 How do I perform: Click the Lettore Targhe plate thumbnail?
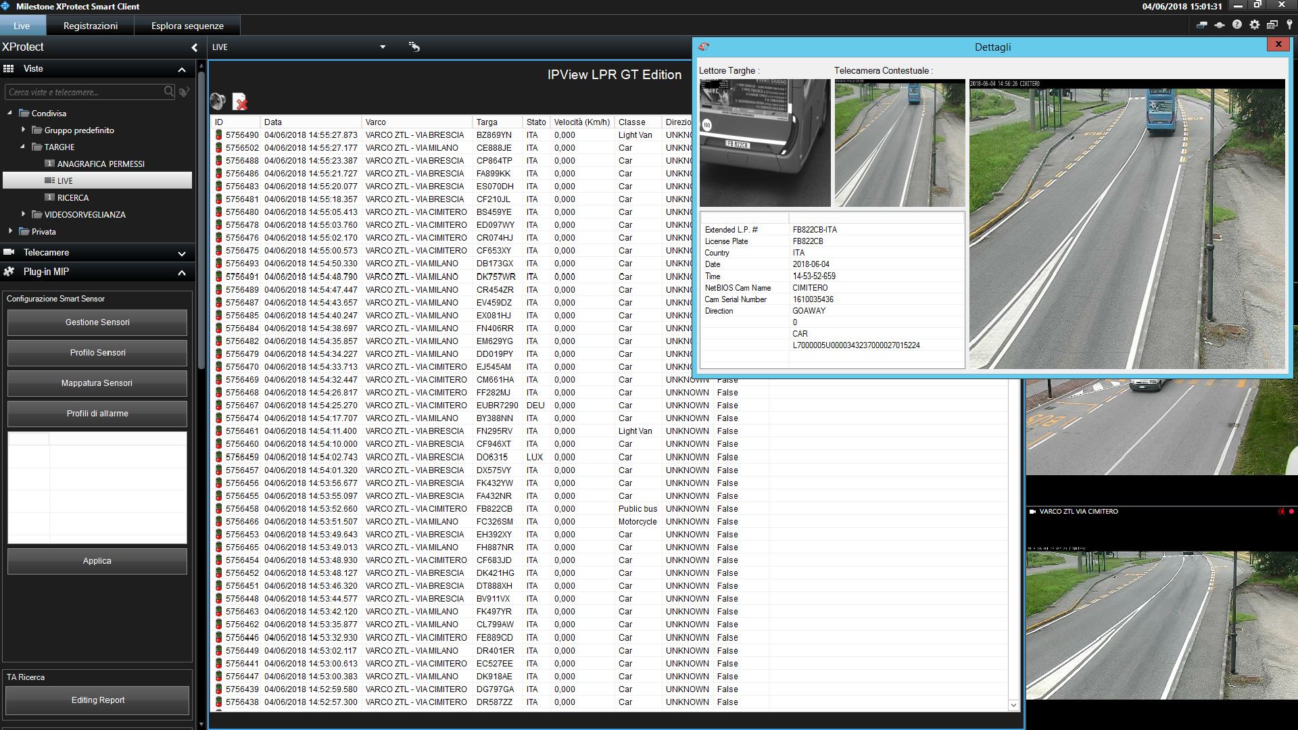pos(765,143)
